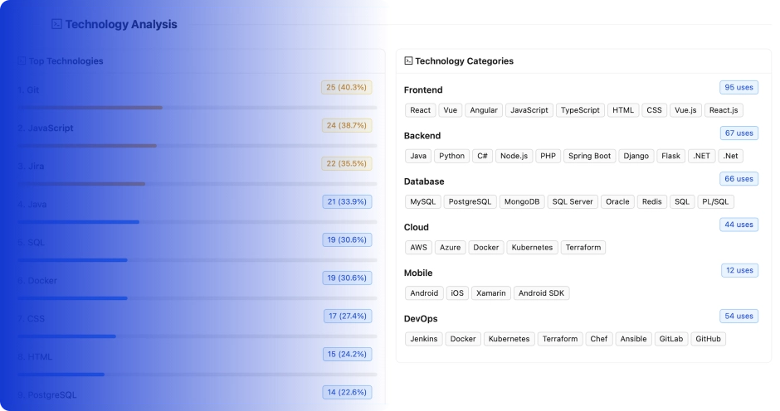
Task: Choose the Terraform tag under Cloud
Action: point(583,247)
